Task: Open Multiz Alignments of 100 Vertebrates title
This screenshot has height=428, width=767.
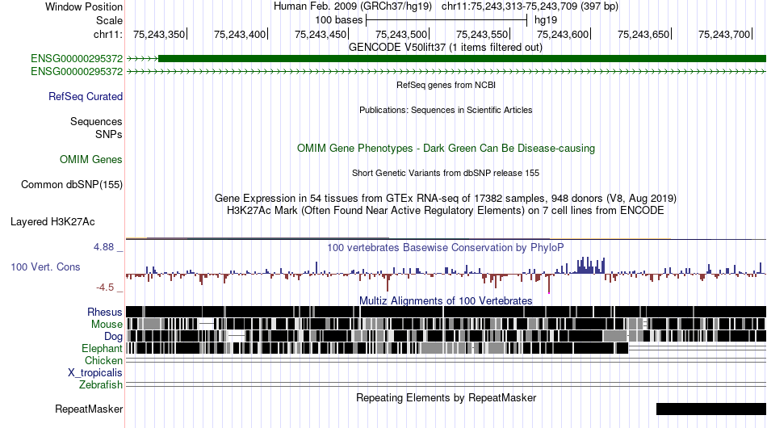Action: (x=446, y=301)
